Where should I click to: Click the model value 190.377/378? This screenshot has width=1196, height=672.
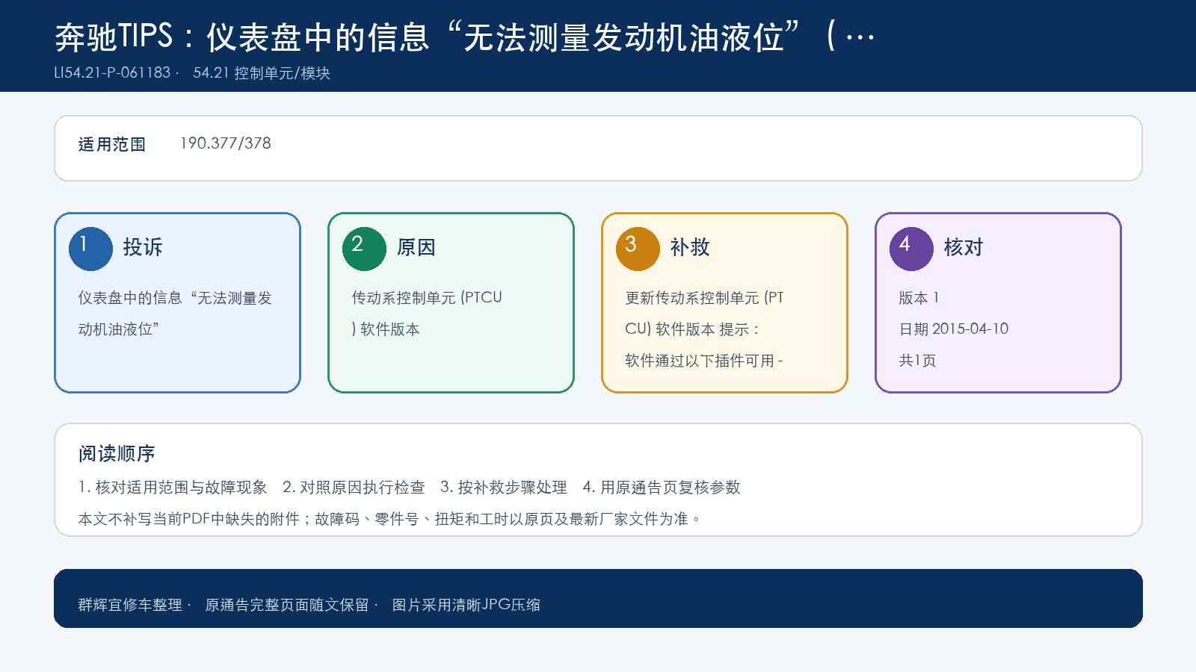226,143
